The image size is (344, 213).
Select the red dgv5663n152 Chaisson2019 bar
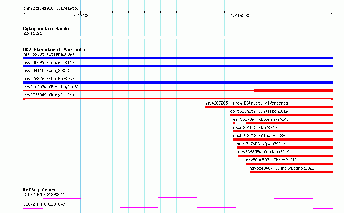[x=282, y=115]
